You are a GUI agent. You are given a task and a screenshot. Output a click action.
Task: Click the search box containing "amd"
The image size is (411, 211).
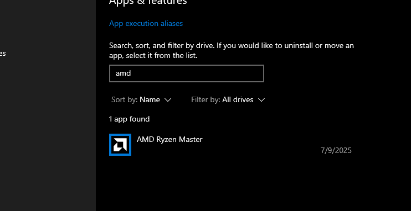186,73
